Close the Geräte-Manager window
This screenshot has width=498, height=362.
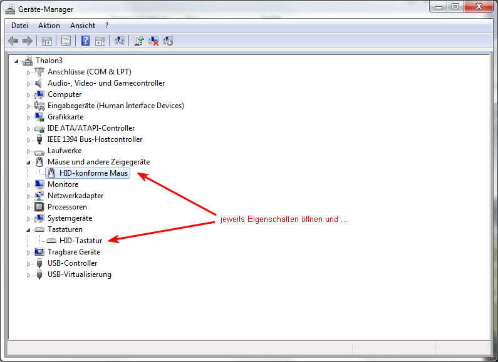479,7
